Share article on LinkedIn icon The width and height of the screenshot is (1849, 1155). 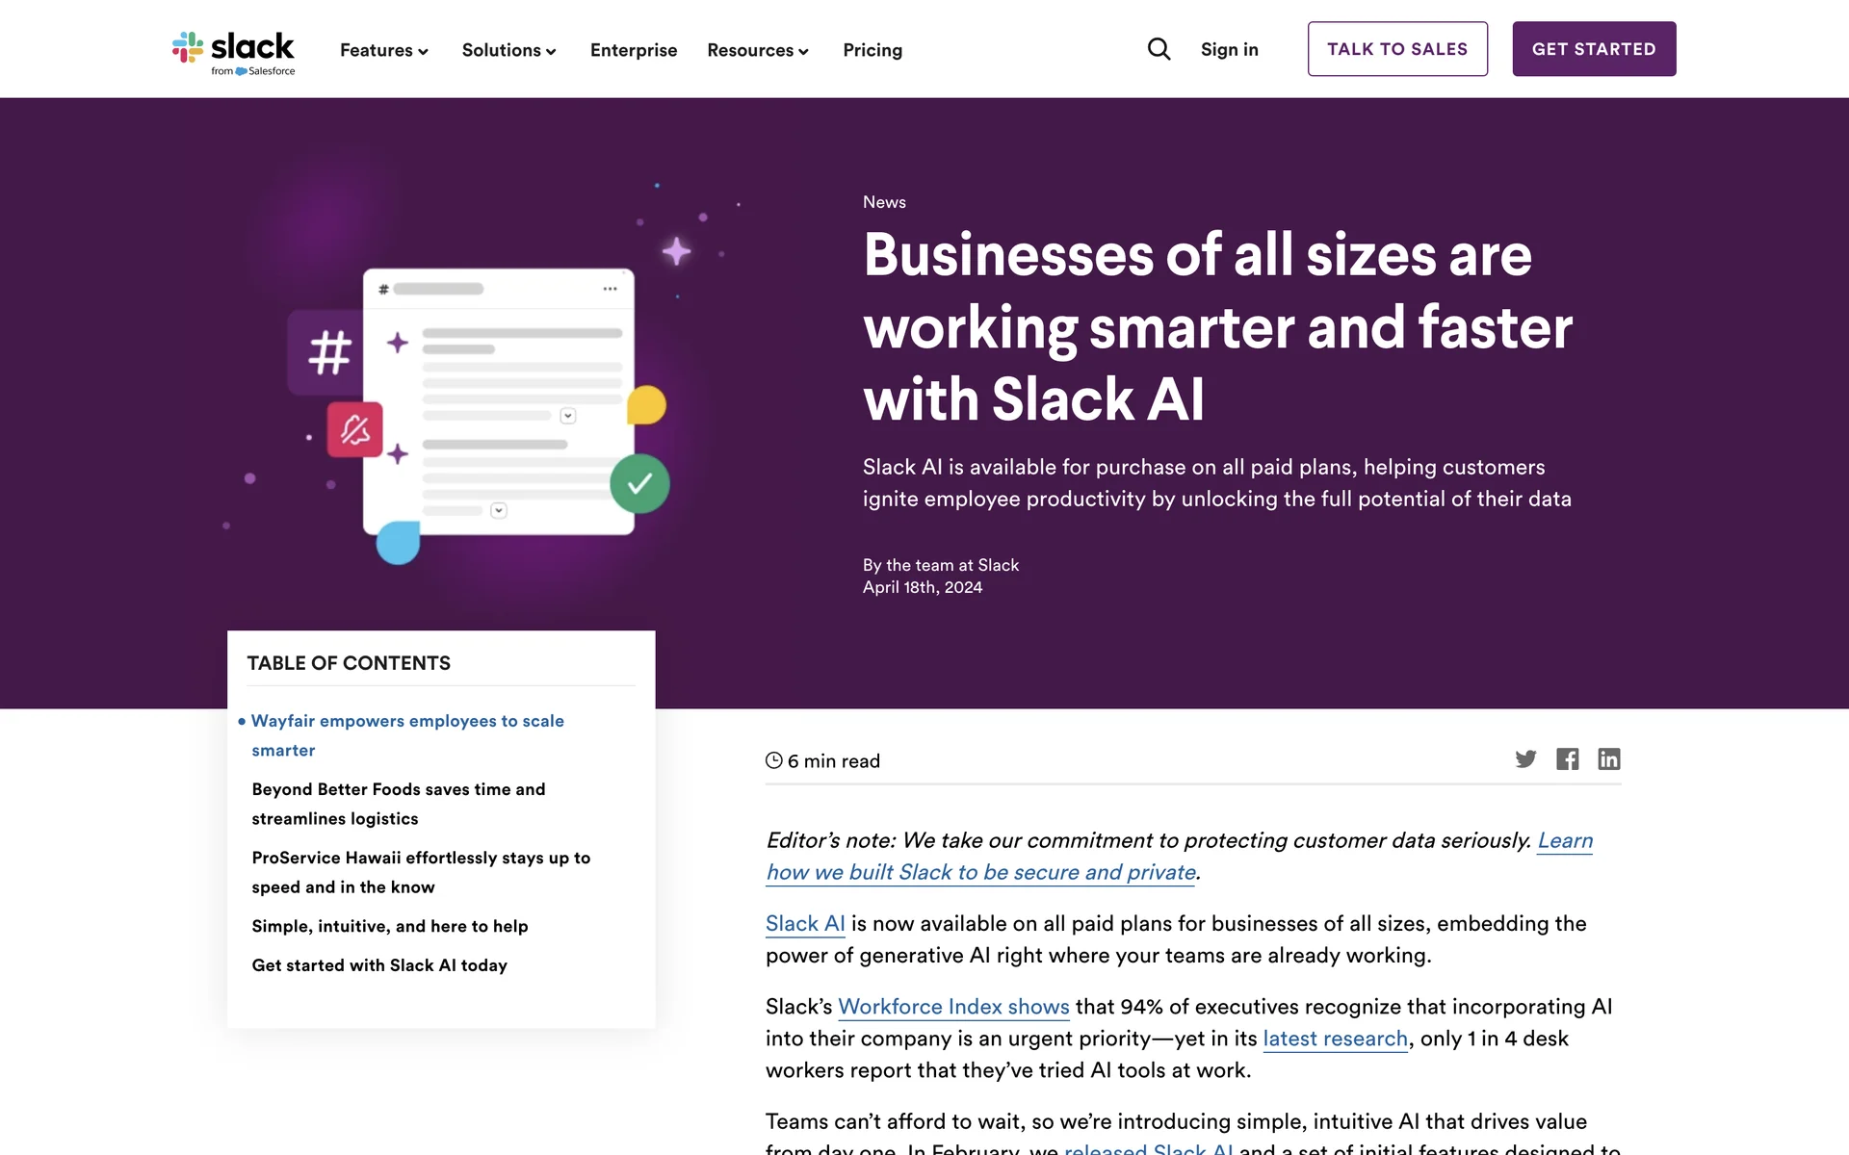1608,759
